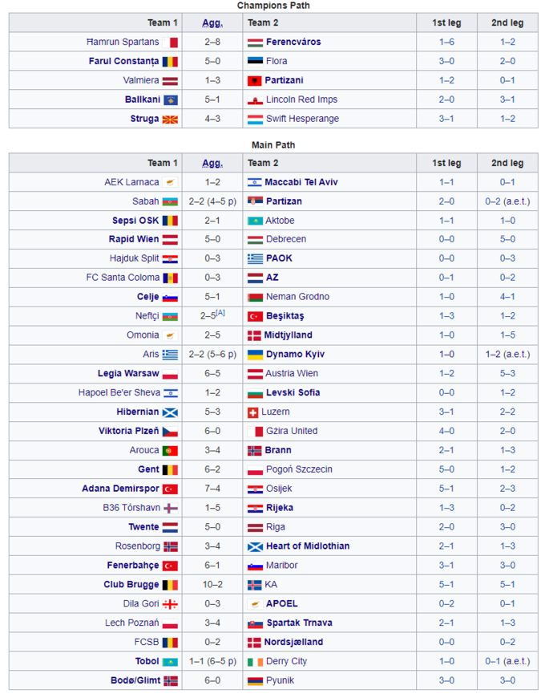This screenshot has height=698, width=545.
Task: Click the Agg. header in Main Path table
Action: [212, 163]
